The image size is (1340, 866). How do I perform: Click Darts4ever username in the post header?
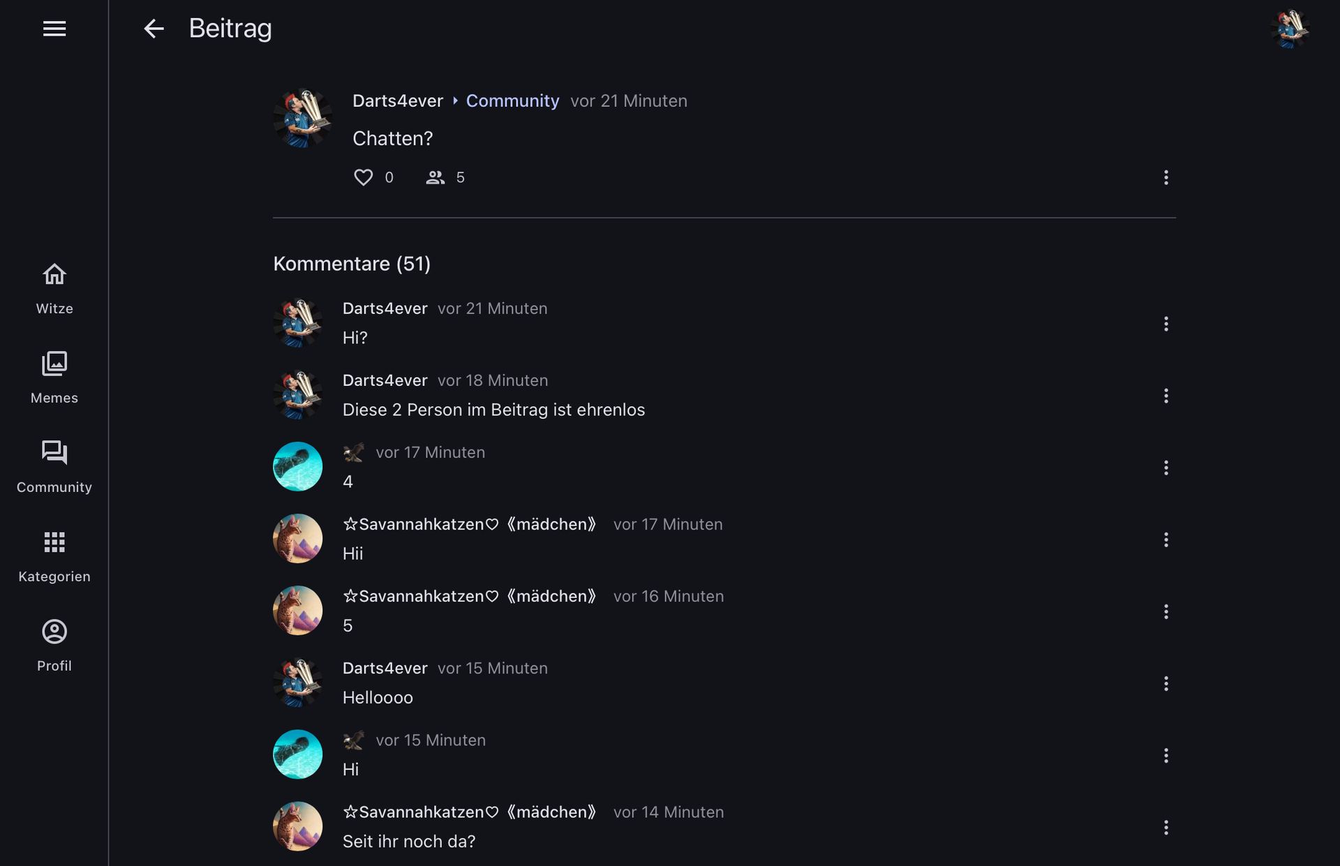coord(397,100)
